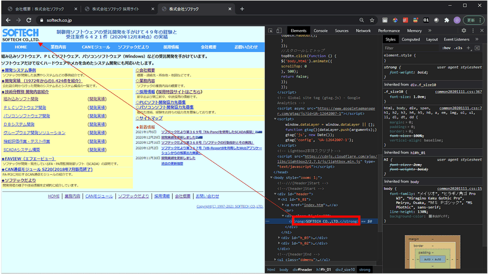Toggle the .cls class editor button

(458, 48)
